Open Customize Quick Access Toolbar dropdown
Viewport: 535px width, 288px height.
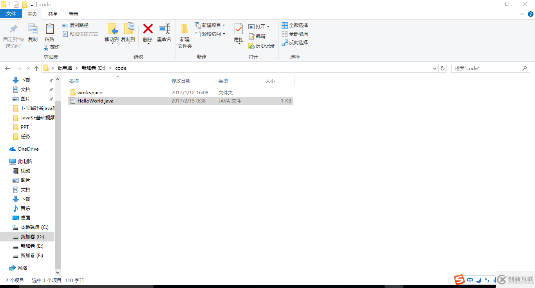[x=32, y=5]
